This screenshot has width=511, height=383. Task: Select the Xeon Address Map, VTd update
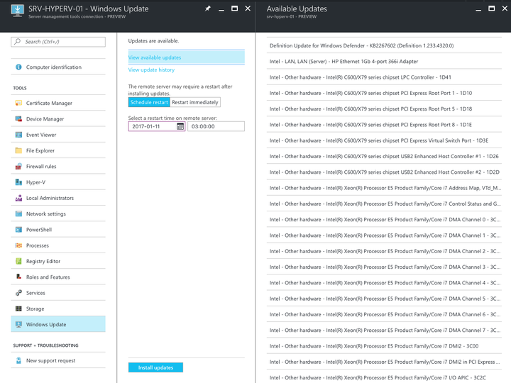point(384,188)
